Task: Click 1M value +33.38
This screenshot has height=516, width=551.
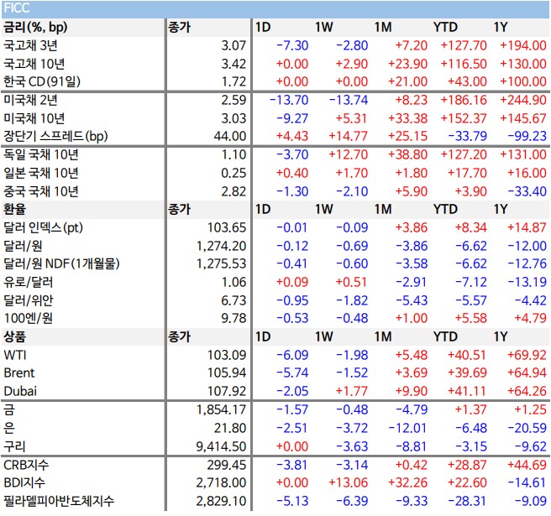Action: (x=407, y=118)
